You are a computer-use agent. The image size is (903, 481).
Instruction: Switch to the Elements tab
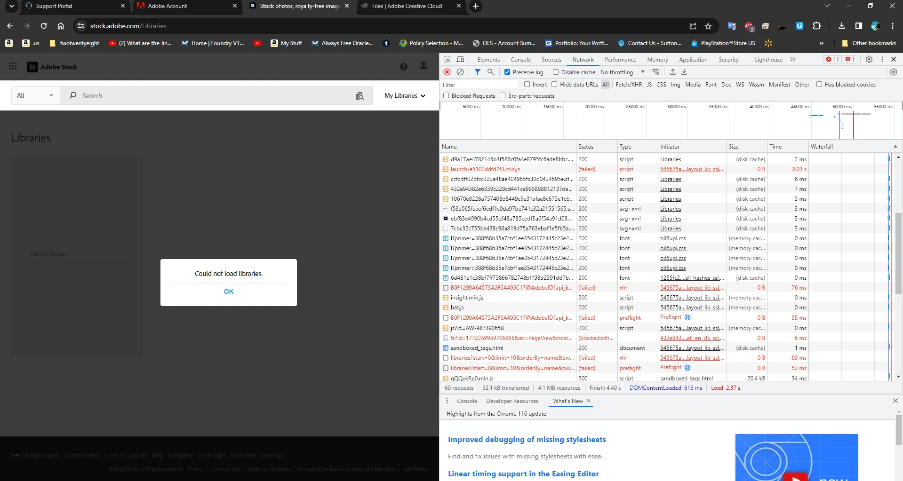pos(488,59)
